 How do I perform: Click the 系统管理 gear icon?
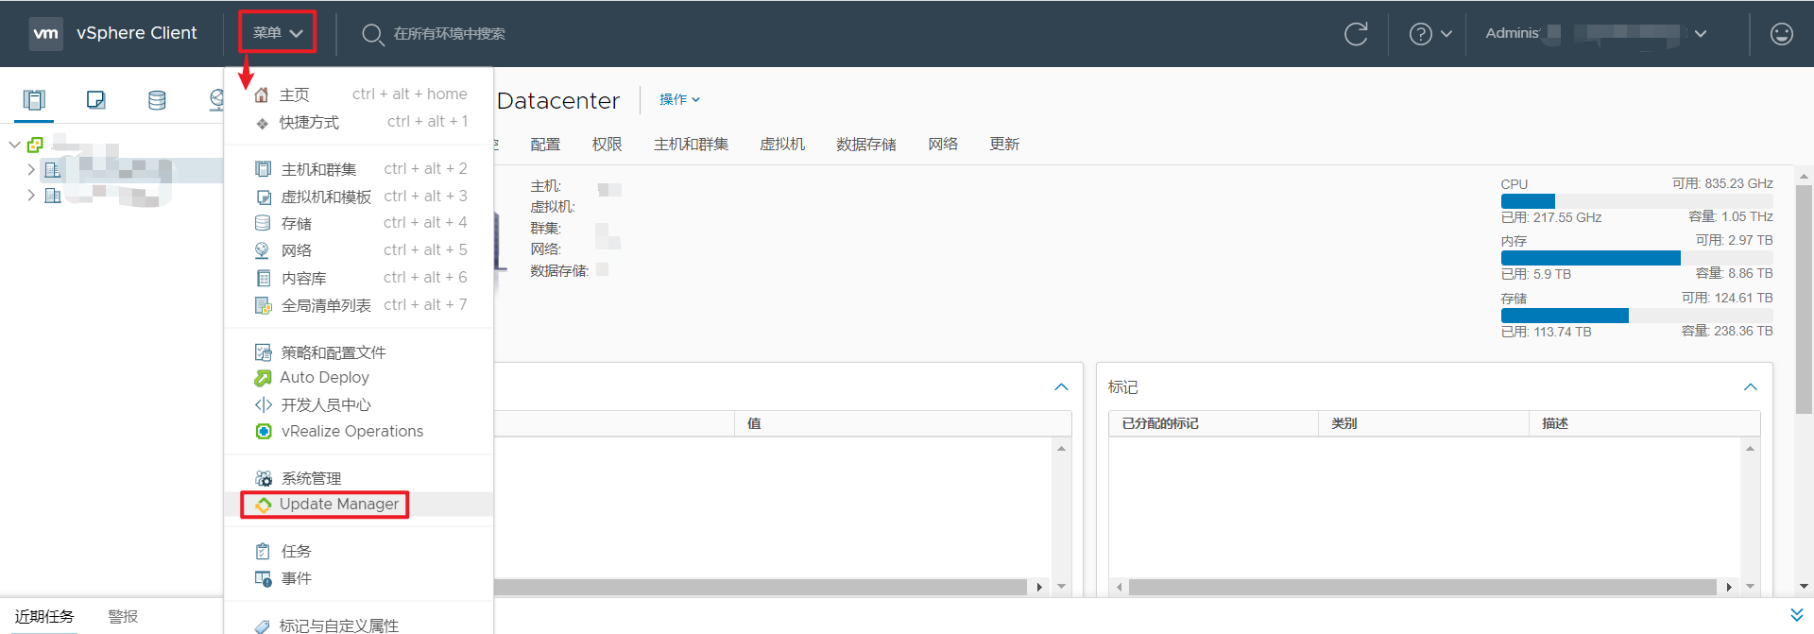[263, 478]
